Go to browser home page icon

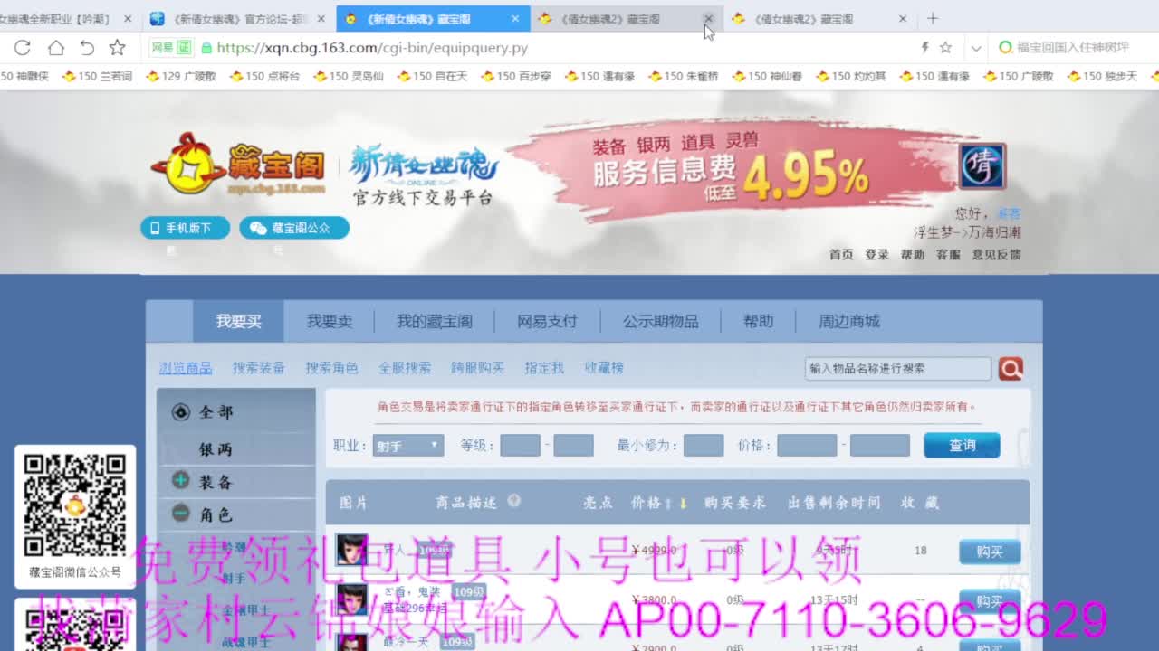[x=55, y=48]
